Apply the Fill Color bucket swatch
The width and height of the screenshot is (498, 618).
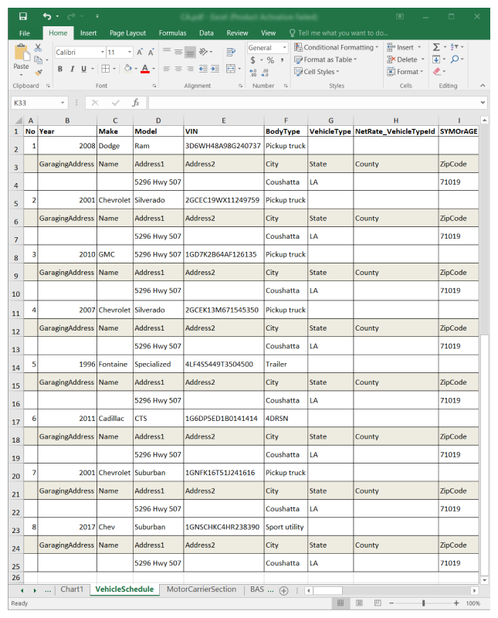(127, 69)
